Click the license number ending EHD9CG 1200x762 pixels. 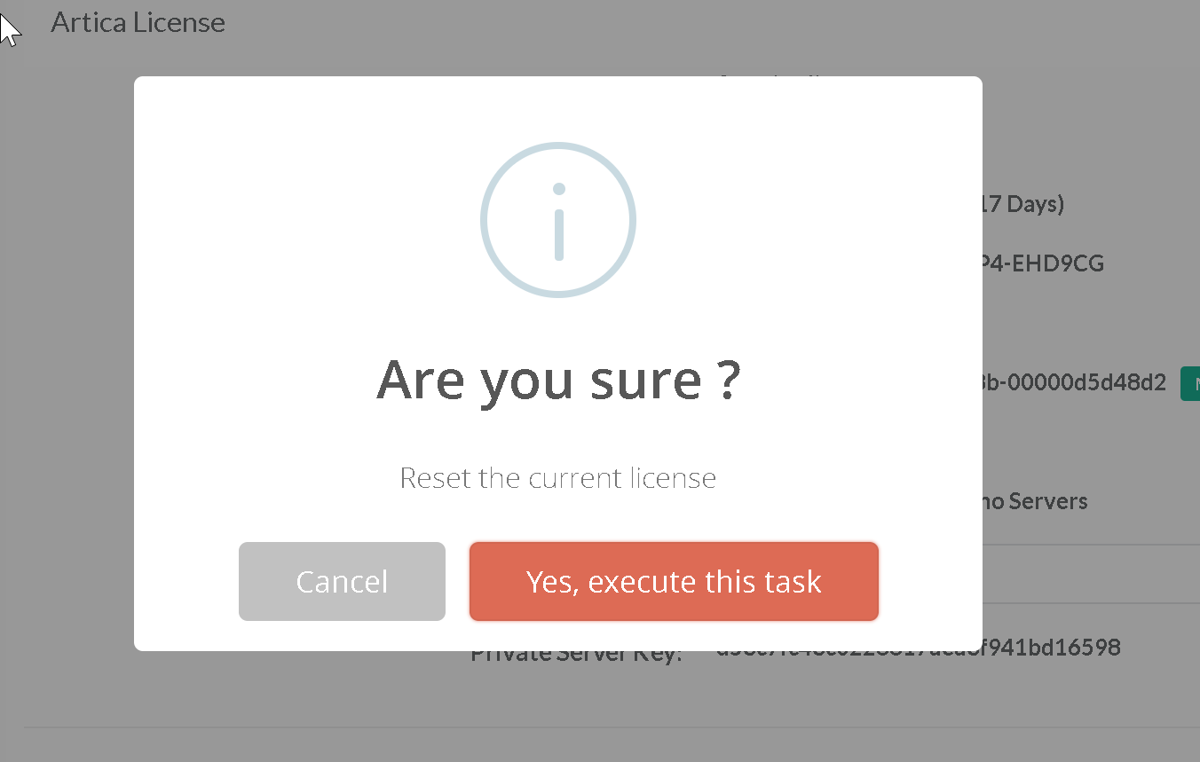(x=1044, y=263)
